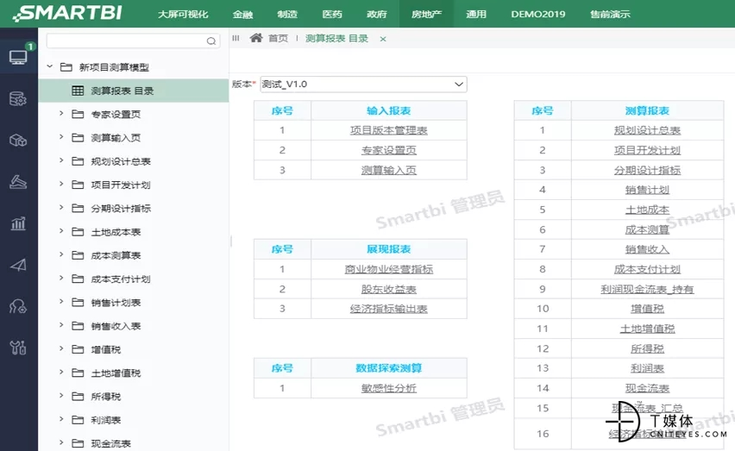Open the 商业物业经营指标 link
The height and width of the screenshot is (451, 735).
[x=388, y=269]
